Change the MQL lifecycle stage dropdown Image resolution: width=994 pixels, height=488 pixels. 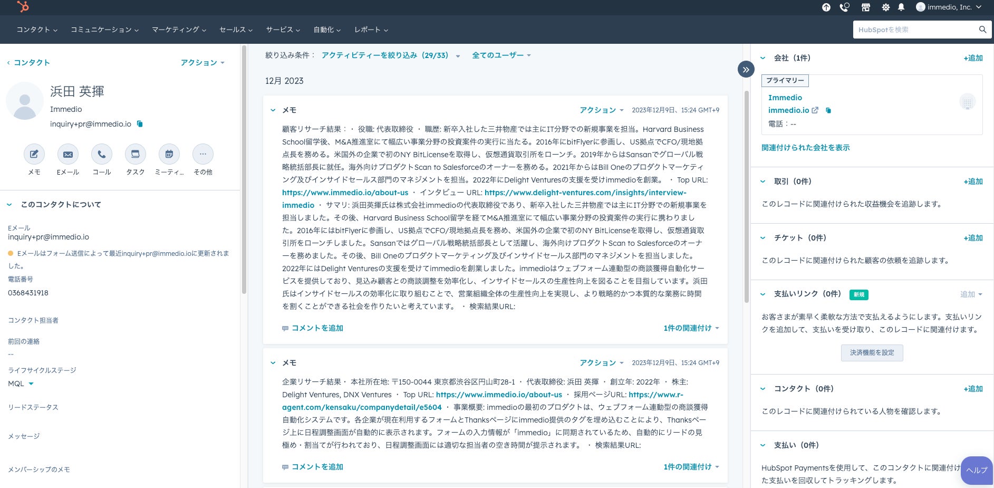click(21, 384)
